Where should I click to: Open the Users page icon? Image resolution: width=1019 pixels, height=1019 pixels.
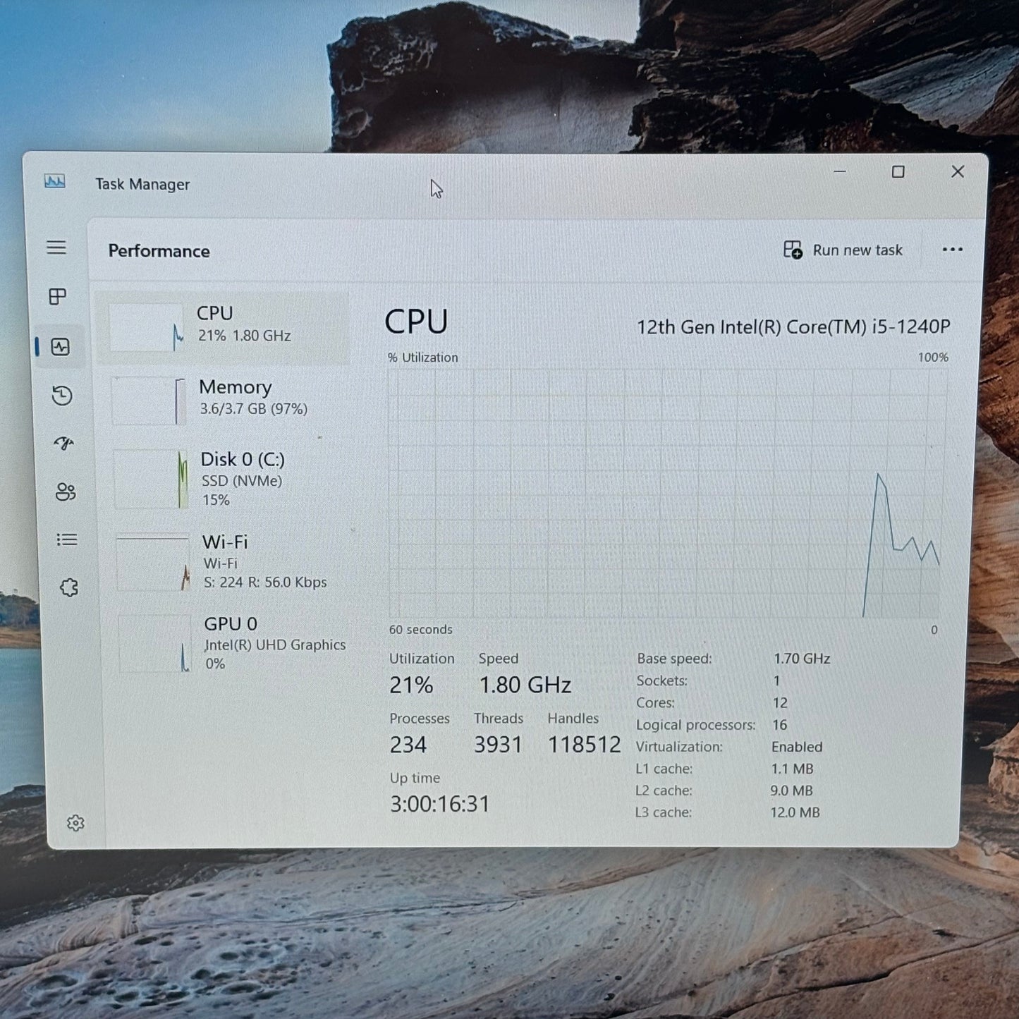point(65,492)
